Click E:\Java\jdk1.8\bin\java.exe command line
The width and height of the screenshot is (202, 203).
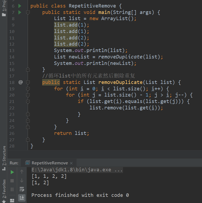[x=77, y=170]
